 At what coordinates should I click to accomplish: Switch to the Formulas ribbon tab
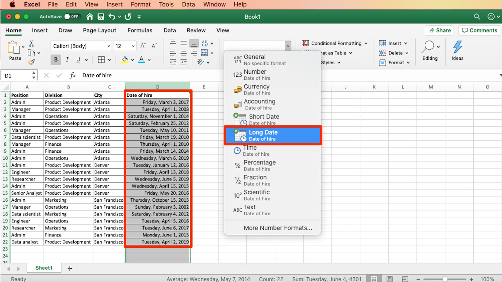(140, 30)
